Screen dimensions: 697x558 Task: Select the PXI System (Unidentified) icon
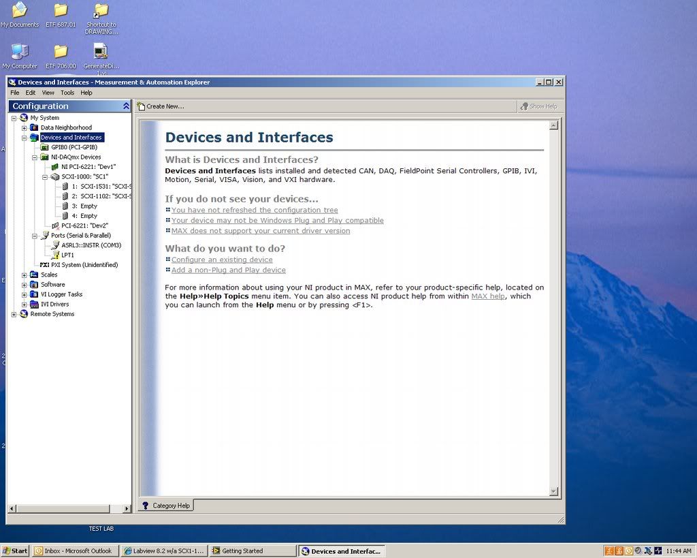click(x=45, y=265)
